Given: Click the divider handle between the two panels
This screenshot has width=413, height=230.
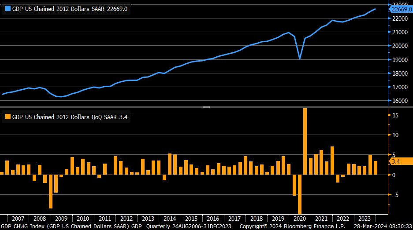Looking at the screenshot, I should click(206, 107).
